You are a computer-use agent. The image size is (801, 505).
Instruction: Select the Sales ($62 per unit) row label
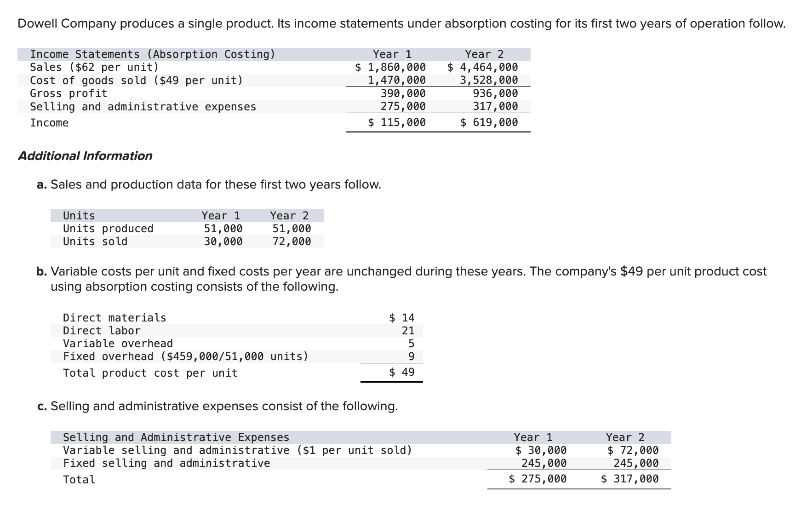(93, 67)
